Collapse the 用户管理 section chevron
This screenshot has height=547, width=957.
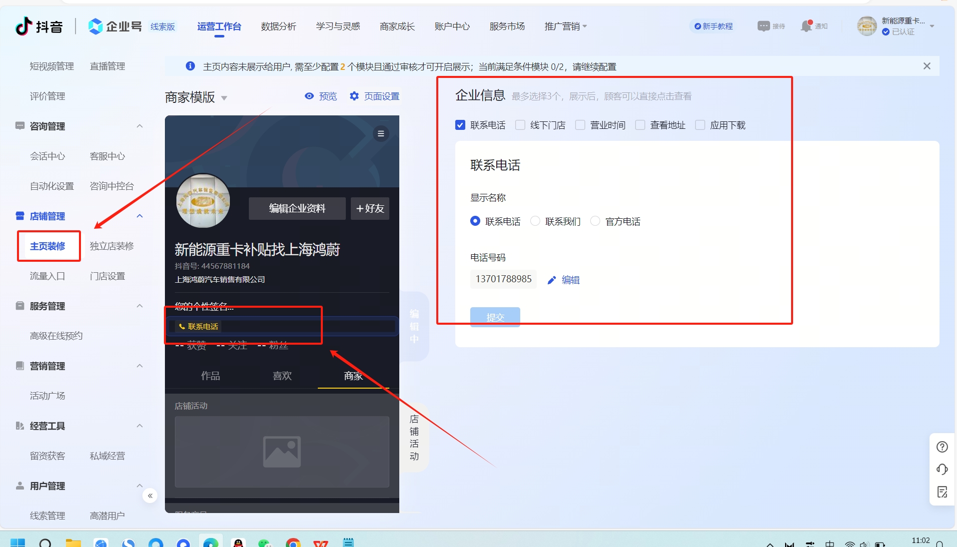coord(140,486)
